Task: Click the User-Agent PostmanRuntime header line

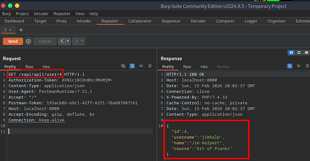Action: pos(50,91)
